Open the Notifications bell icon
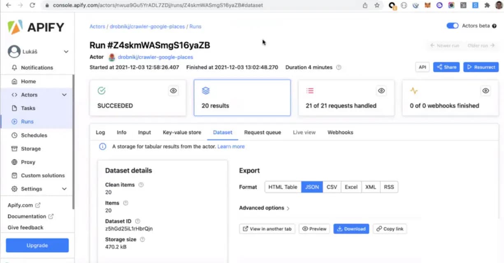 click(x=14, y=67)
